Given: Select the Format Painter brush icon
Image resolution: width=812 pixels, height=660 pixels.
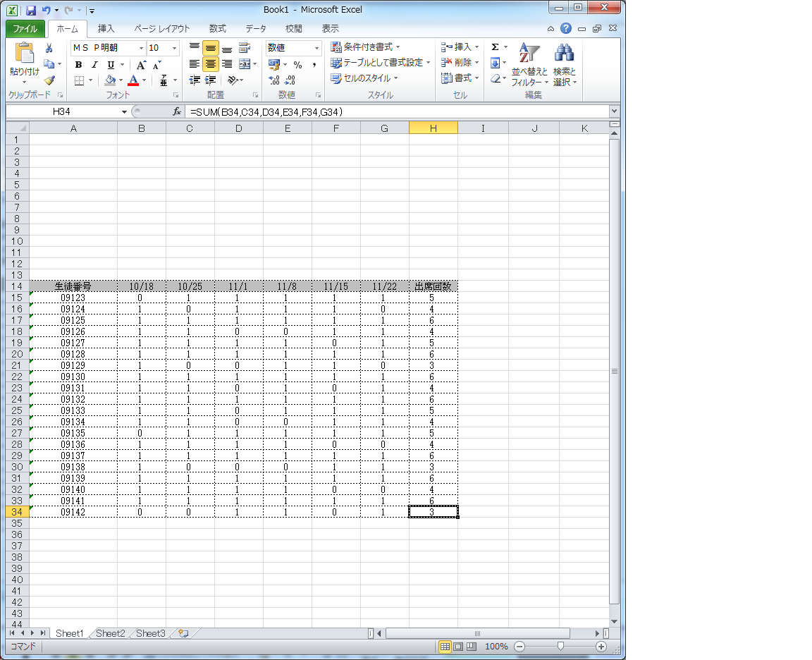Looking at the screenshot, I should pyautogui.click(x=49, y=80).
